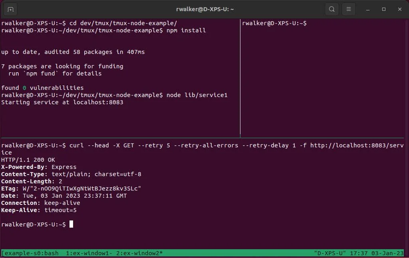Viewport: 409px width, 258px height.
Task: Open a new terminal tab
Action: [x=10, y=10]
